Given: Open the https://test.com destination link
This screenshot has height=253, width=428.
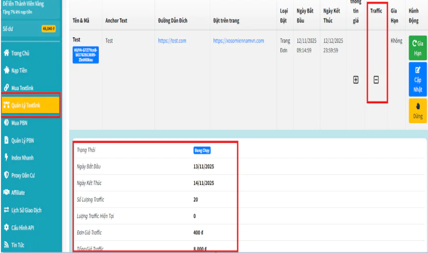Looking at the screenshot, I should 172,41.
